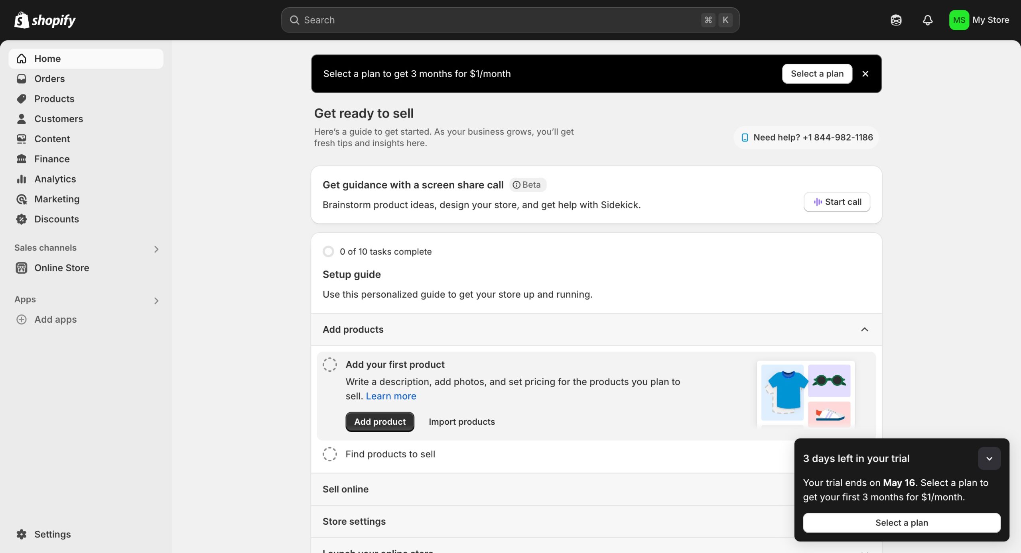The image size is (1021, 553).
Task: Collapse the trial days left popup
Action: click(x=989, y=459)
